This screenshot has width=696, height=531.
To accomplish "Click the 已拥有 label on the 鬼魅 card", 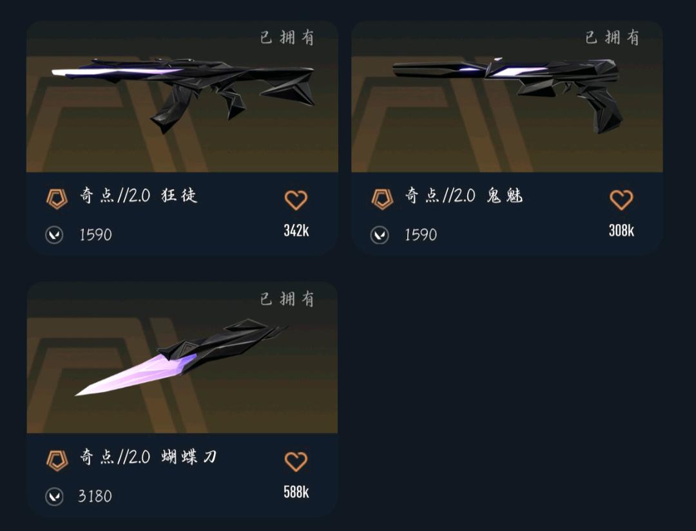I will pyautogui.click(x=612, y=38).
